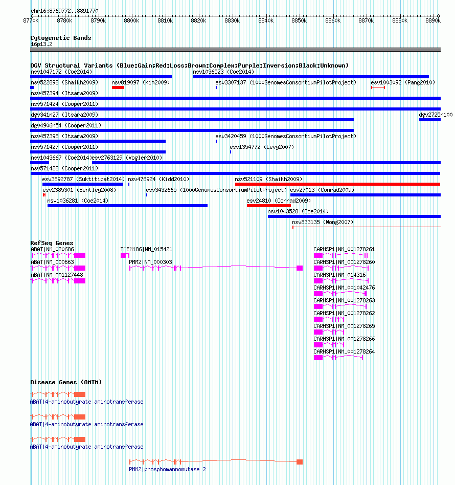Select the nsv1036523 (Coe2014) variant label

click(x=223, y=72)
